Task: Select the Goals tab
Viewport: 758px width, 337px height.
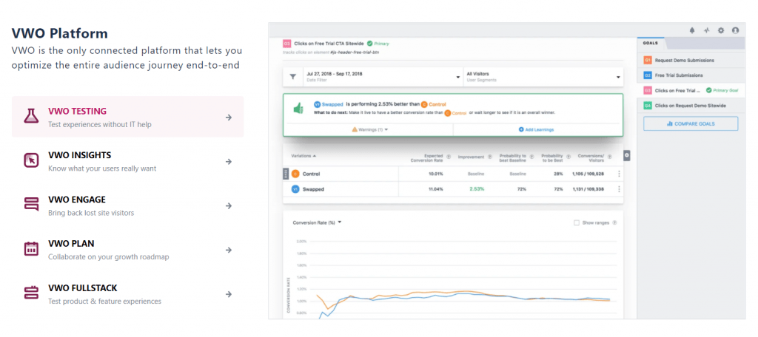Action: coord(650,43)
